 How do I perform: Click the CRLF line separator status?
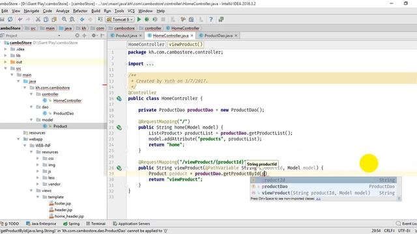390,231
